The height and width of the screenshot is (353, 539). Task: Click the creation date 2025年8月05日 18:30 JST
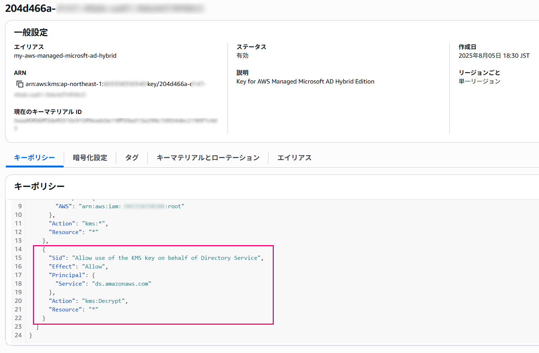coord(494,56)
